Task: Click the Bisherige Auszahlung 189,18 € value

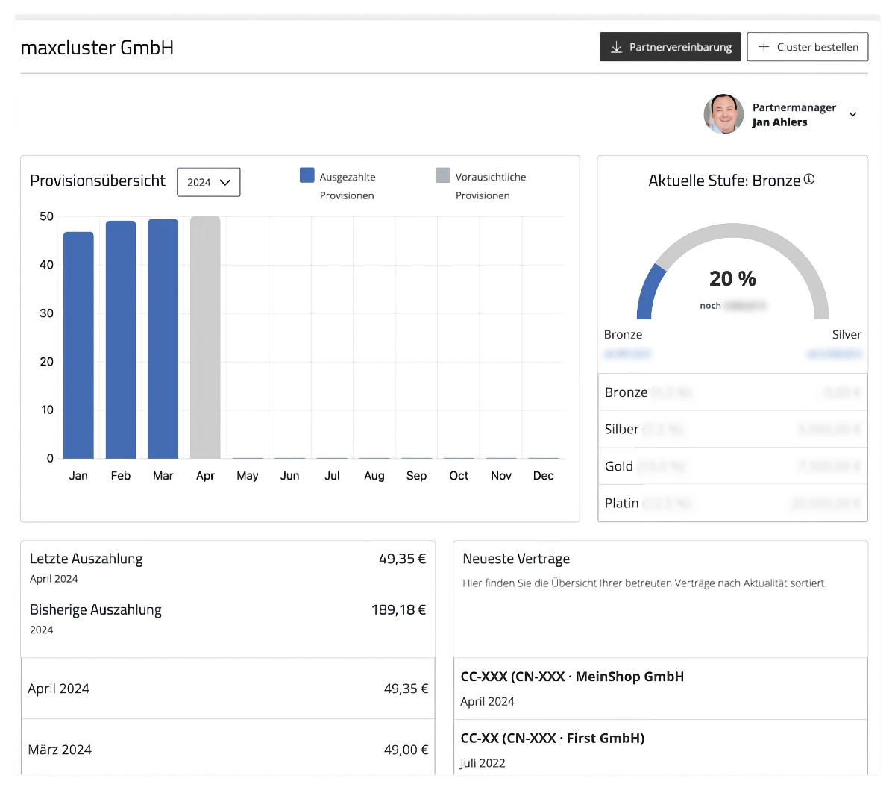Action: coord(399,609)
